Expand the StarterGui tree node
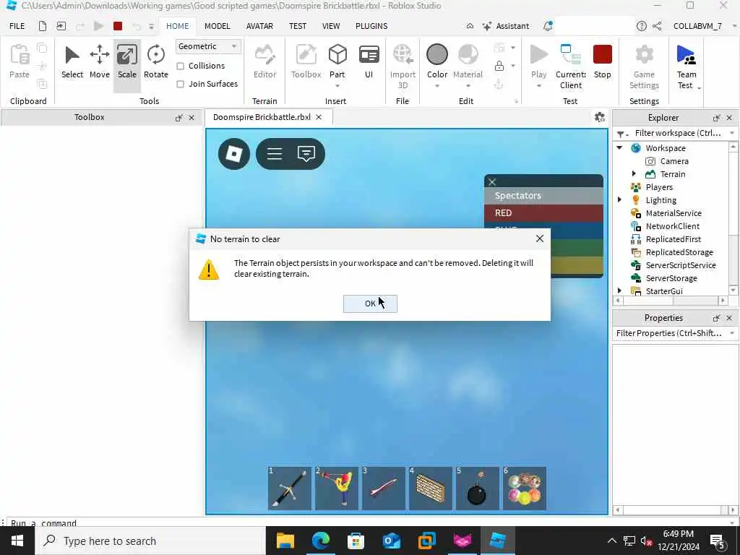Image resolution: width=740 pixels, height=555 pixels. tap(619, 291)
